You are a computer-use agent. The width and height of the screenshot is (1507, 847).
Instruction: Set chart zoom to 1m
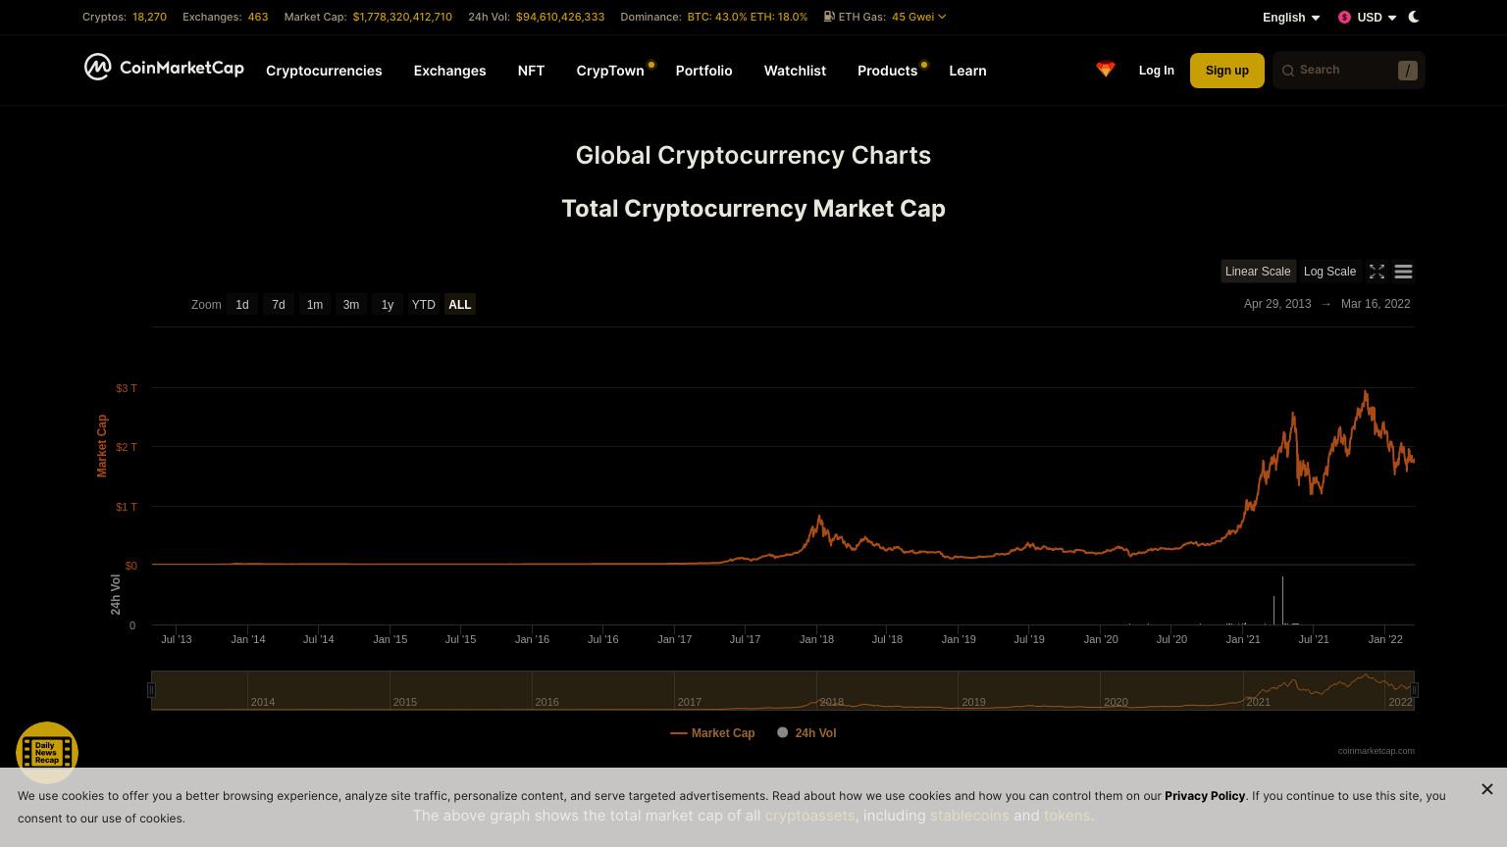point(315,305)
